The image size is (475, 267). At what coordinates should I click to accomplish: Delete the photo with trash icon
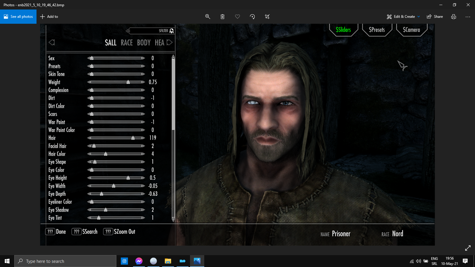point(222,17)
